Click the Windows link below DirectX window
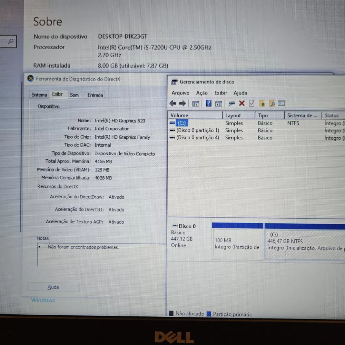This screenshot has height=345, width=345. (x=43, y=300)
